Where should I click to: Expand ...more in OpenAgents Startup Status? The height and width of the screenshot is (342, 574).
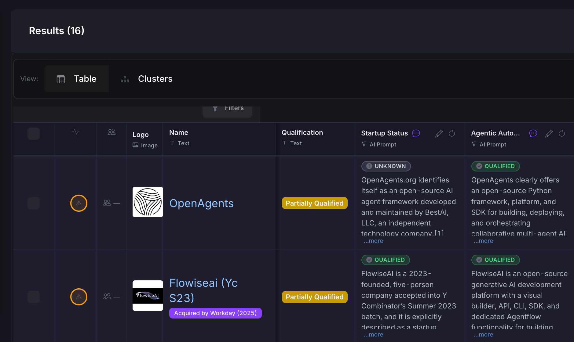373,241
